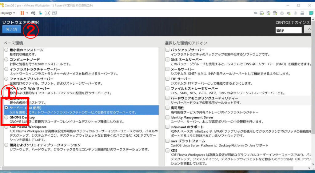Click the 完了(D) done button
This screenshot has width=315, height=173.
click(x=12, y=29)
